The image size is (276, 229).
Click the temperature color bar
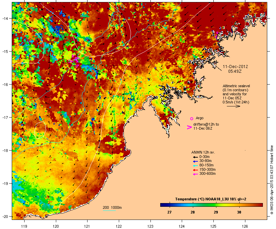point(211,205)
